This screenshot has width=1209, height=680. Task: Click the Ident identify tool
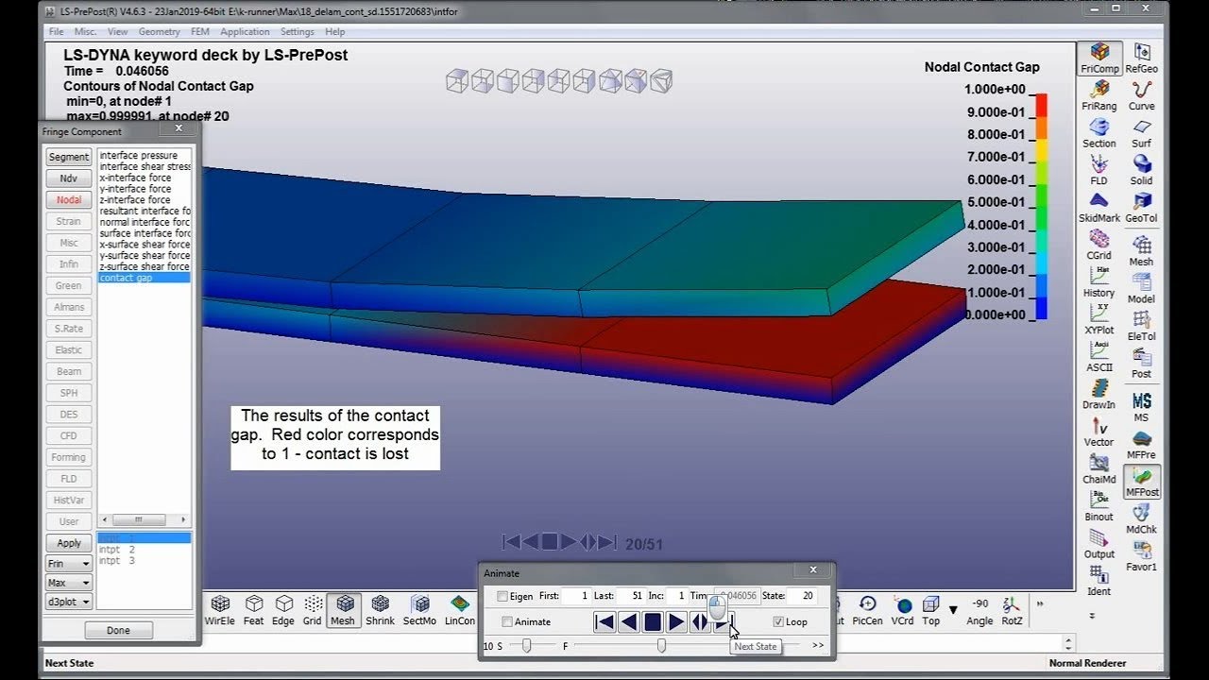click(x=1099, y=580)
